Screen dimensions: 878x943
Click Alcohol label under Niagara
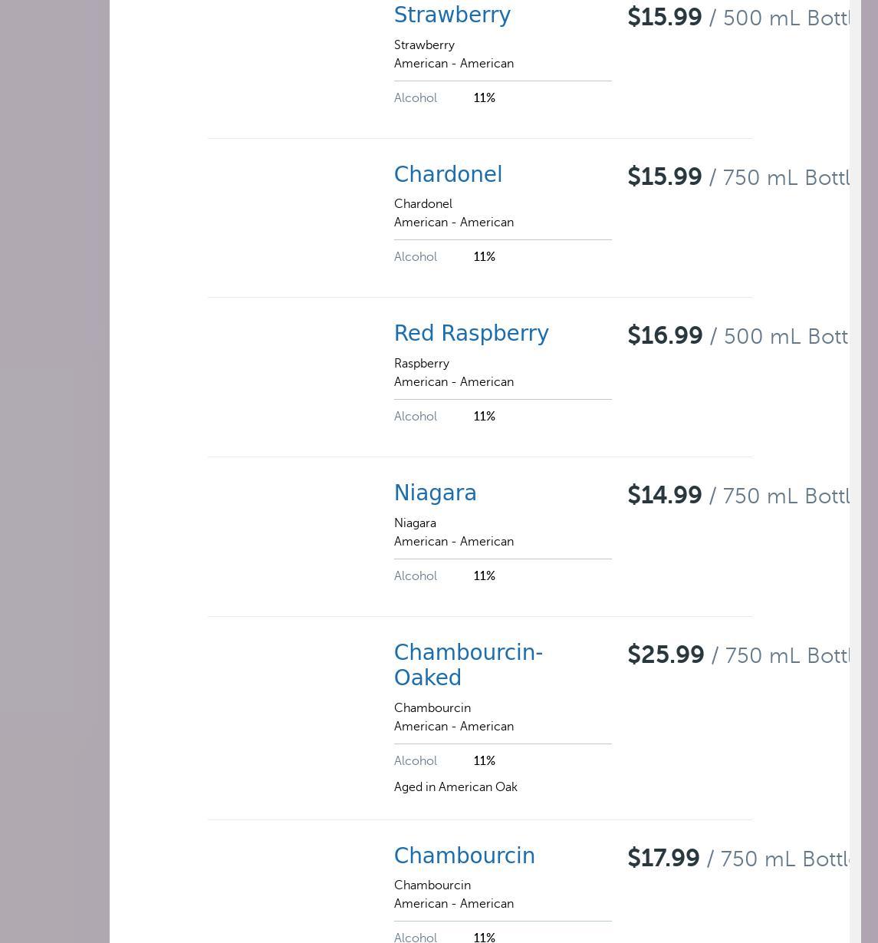tap(415, 576)
